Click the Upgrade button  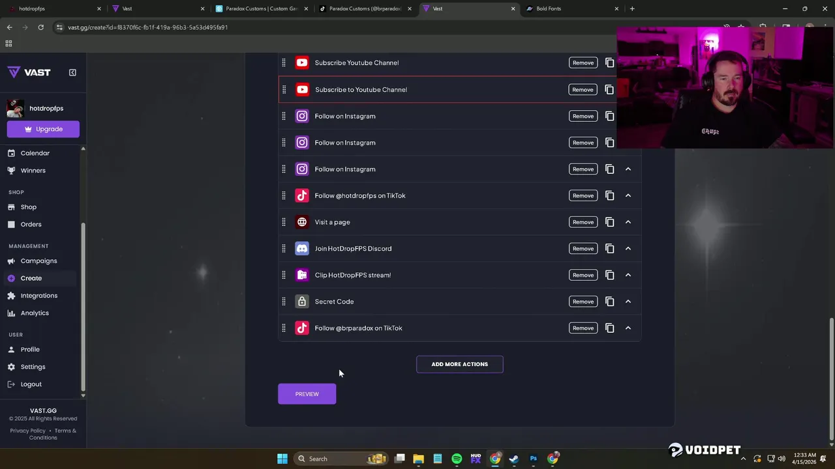point(43,129)
